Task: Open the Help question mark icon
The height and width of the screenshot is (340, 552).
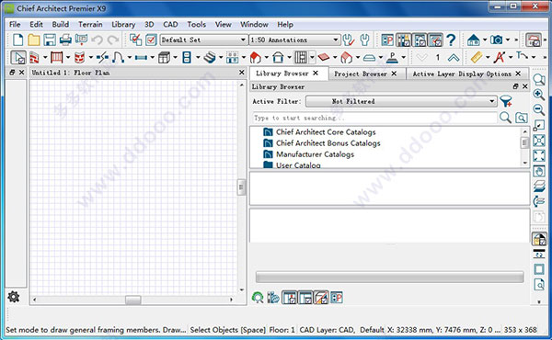Action: click(x=451, y=40)
